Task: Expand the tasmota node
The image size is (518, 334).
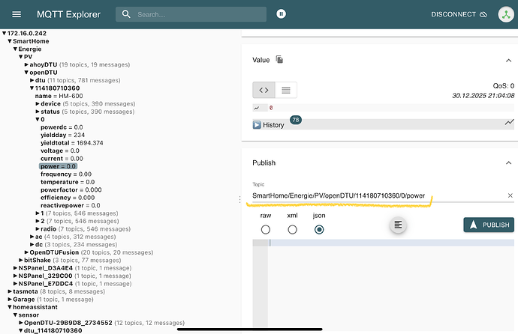Action: 10,291
